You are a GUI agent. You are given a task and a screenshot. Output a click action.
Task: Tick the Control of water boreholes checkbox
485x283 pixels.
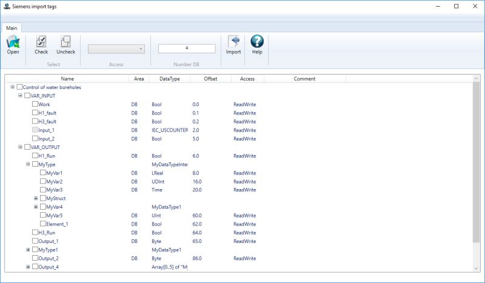(x=19, y=87)
